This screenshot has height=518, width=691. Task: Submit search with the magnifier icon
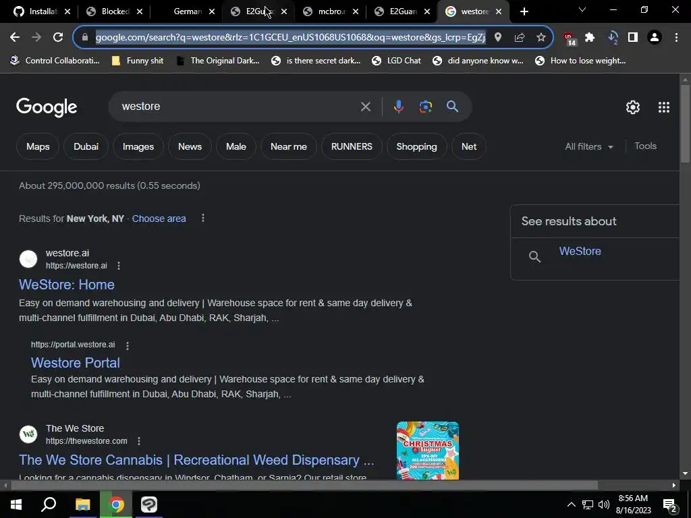pos(453,106)
